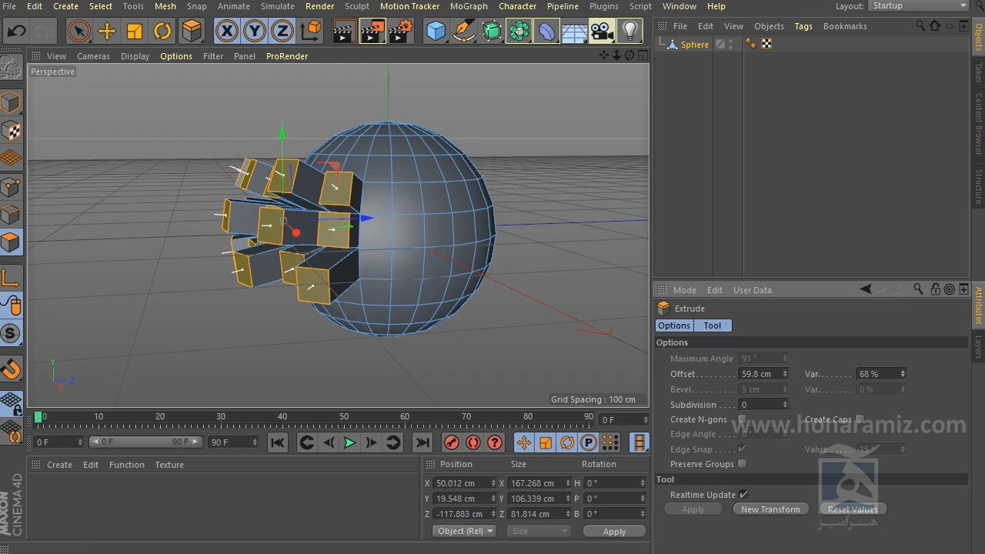Go to start of animation

(x=278, y=442)
